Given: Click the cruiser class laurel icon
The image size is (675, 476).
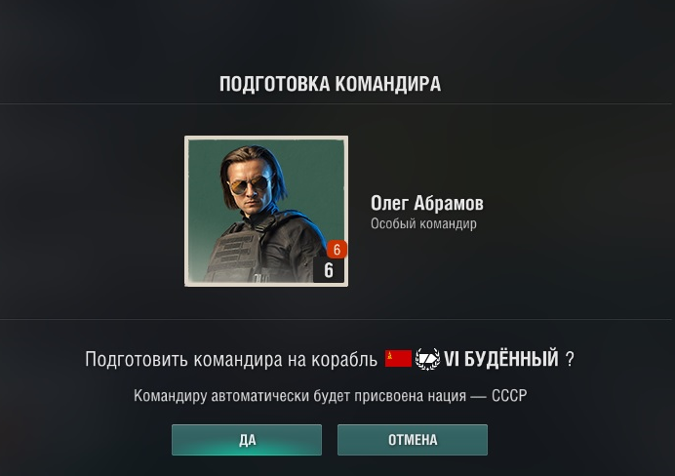Looking at the screenshot, I should coord(427,359).
